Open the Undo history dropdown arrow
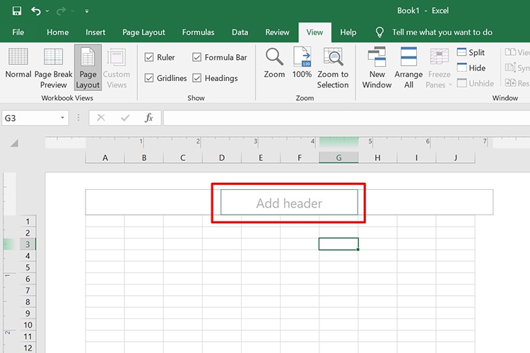The width and height of the screenshot is (530, 353). [47, 11]
